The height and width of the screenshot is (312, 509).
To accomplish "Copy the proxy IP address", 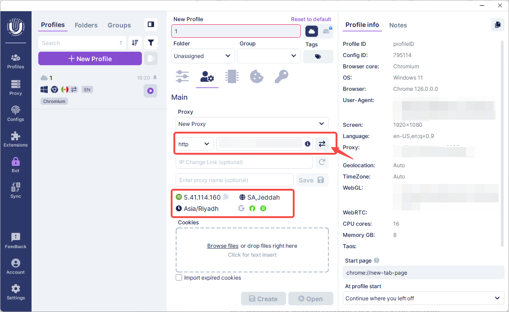I will click(226, 197).
